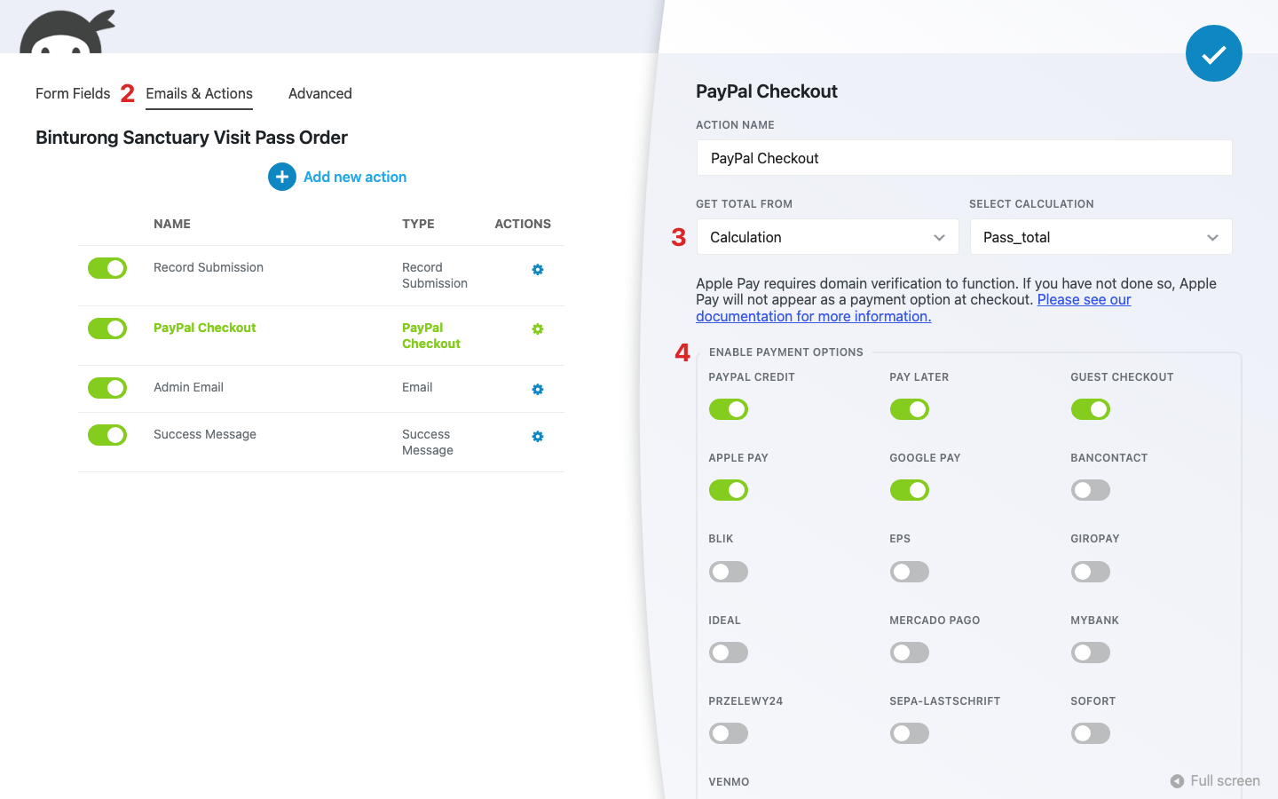
Task: Open settings gear for Record Submission action
Action: click(x=538, y=269)
